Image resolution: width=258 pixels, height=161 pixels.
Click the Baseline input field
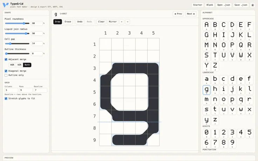click(x=40, y=90)
